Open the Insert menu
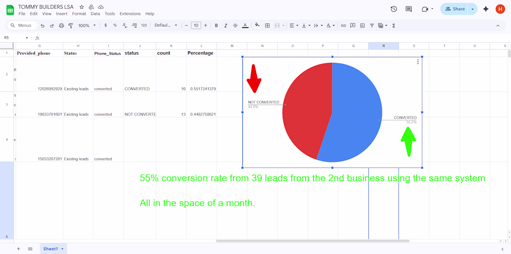The width and height of the screenshot is (511, 254). [62, 13]
